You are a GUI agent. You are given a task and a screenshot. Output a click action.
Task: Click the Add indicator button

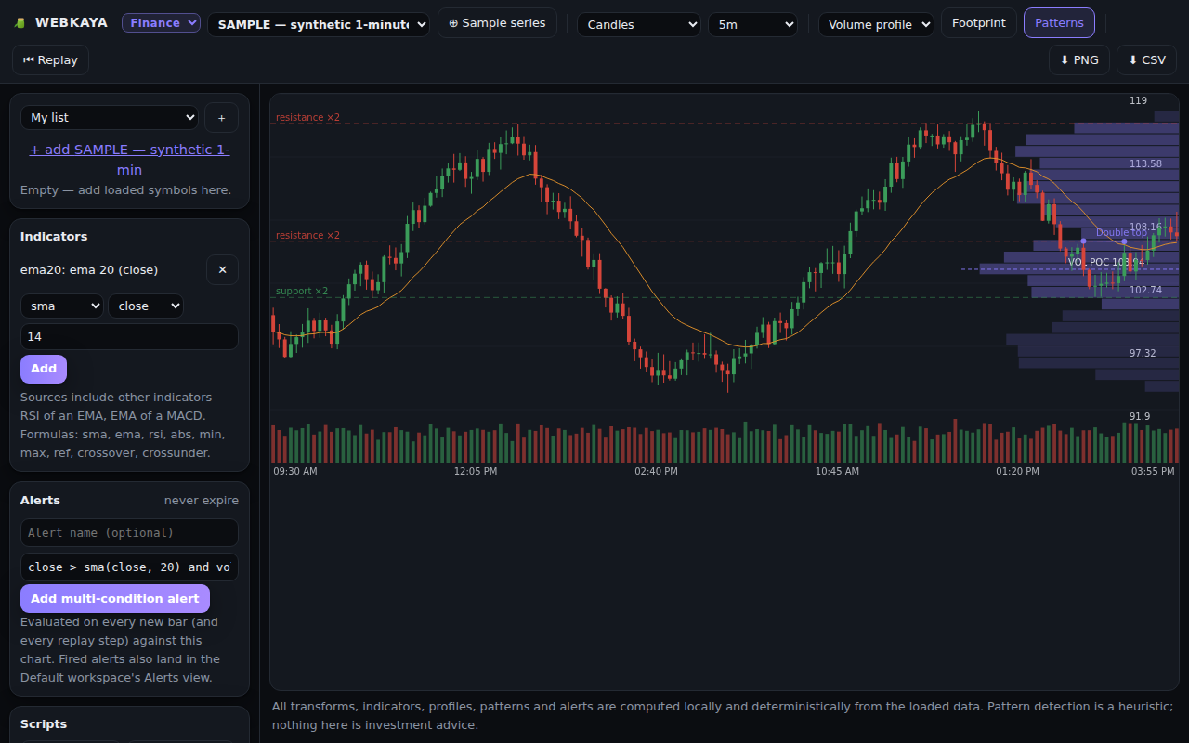(x=44, y=369)
